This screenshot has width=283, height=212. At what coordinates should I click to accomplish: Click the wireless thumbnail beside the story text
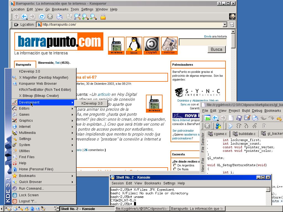click(154, 104)
